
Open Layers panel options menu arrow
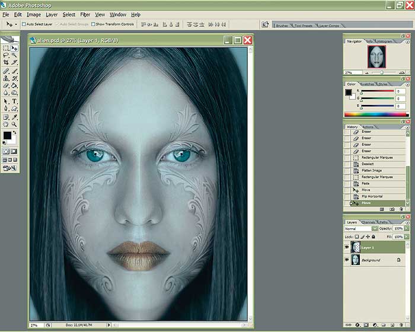pos(408,223)
